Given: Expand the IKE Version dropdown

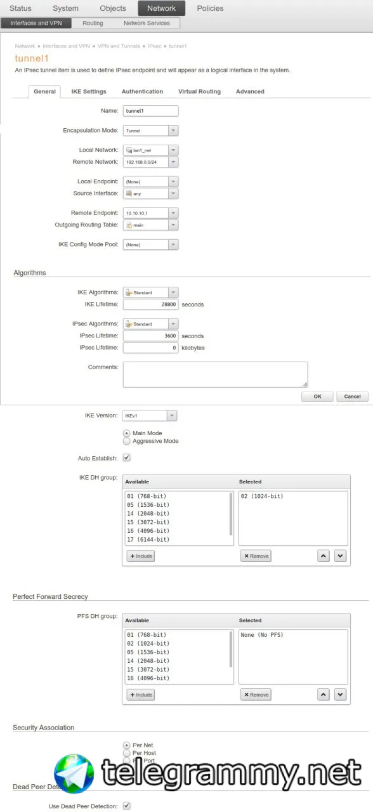Looking at the screenshot, I should pos(150,416).
